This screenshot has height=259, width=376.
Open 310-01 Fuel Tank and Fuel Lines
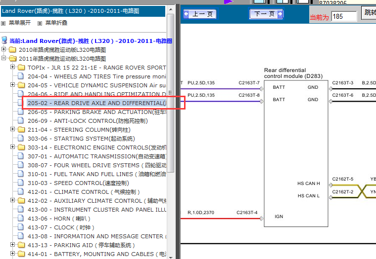point(96,174)
